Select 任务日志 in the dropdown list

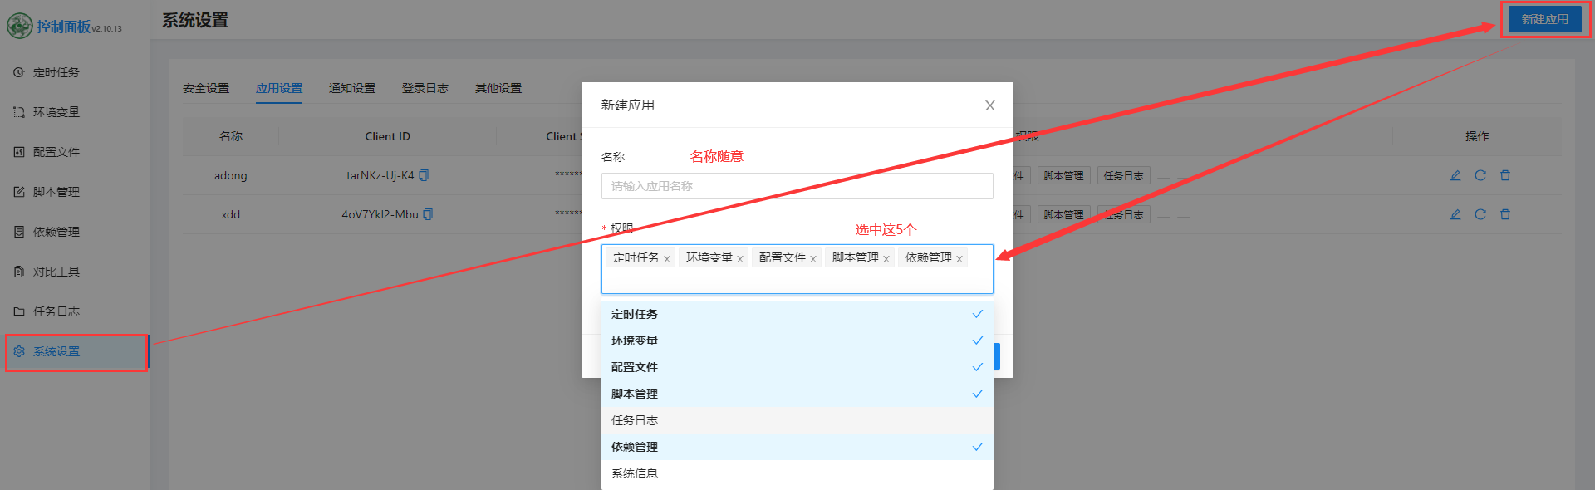[797, 420]
